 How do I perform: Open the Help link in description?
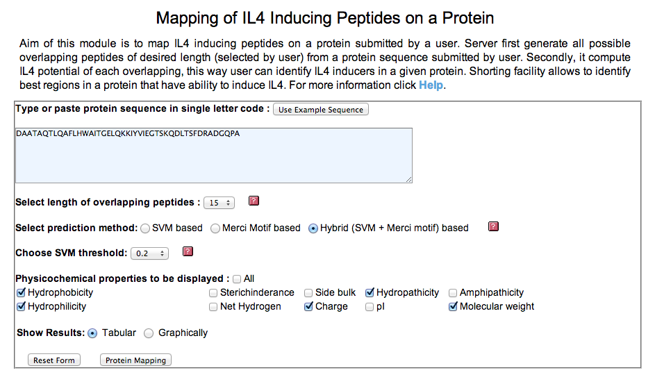430,85
